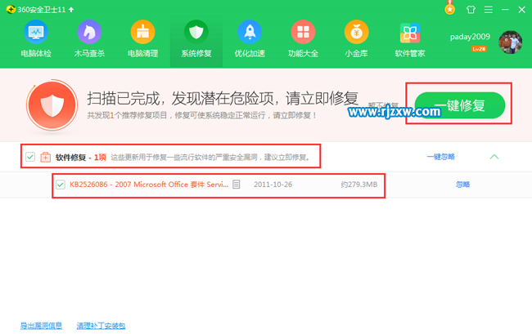Toggle the 软件修复 category checkbox
The height and width of the screenshot is (334, 532).
click(30, 157)
